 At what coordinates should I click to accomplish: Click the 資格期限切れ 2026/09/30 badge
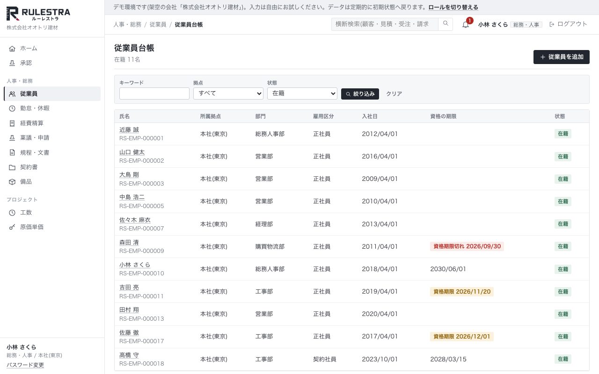(x=467, y=246)
